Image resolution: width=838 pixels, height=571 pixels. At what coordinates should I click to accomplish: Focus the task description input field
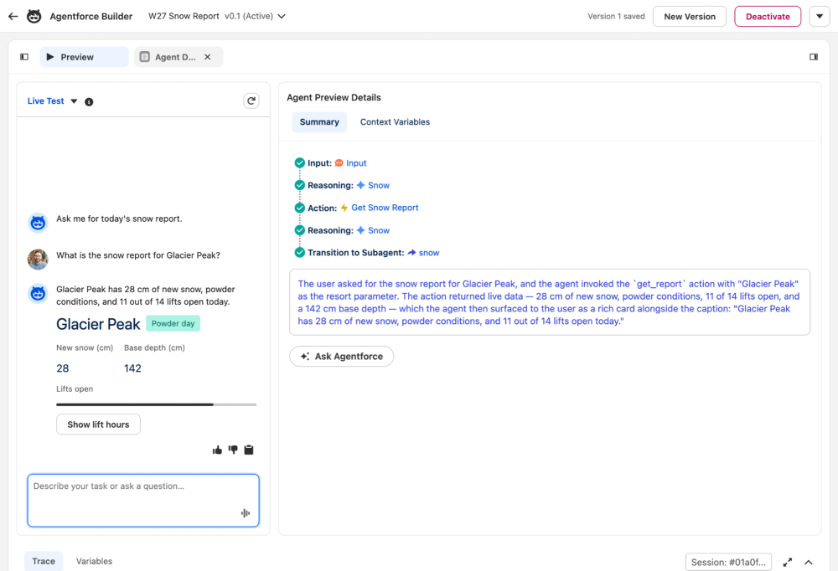tap(143, 501)
